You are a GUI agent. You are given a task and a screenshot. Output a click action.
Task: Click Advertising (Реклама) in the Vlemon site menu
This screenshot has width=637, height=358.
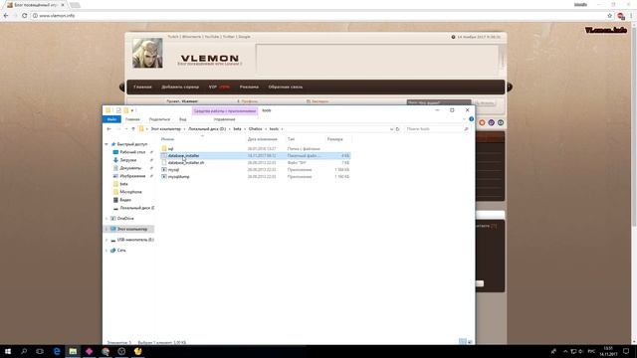tap(249, 87)
